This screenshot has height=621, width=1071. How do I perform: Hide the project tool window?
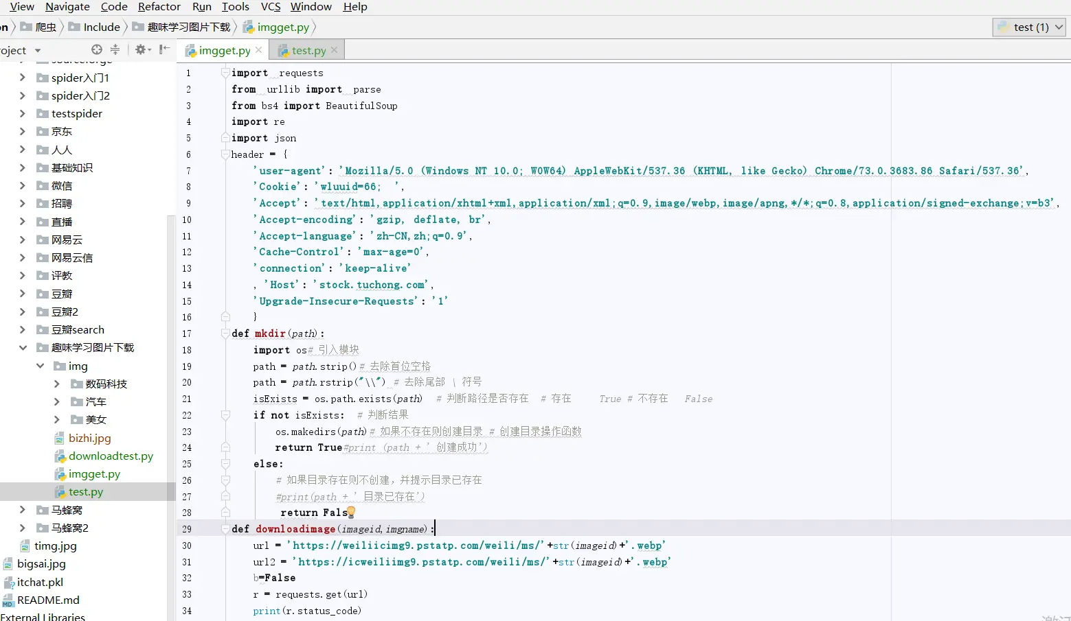coord(164,49)
